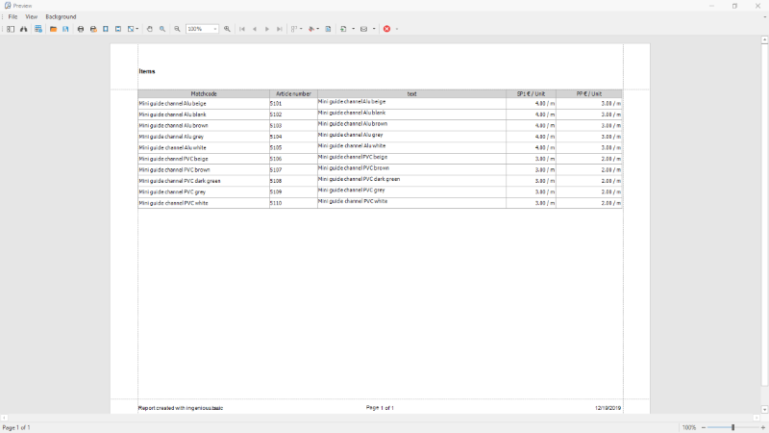Image resolution: width=769 pixels, height=433 pixels.
Task: Expand the Export format dropdown arrow
Action: pos(353,29)
